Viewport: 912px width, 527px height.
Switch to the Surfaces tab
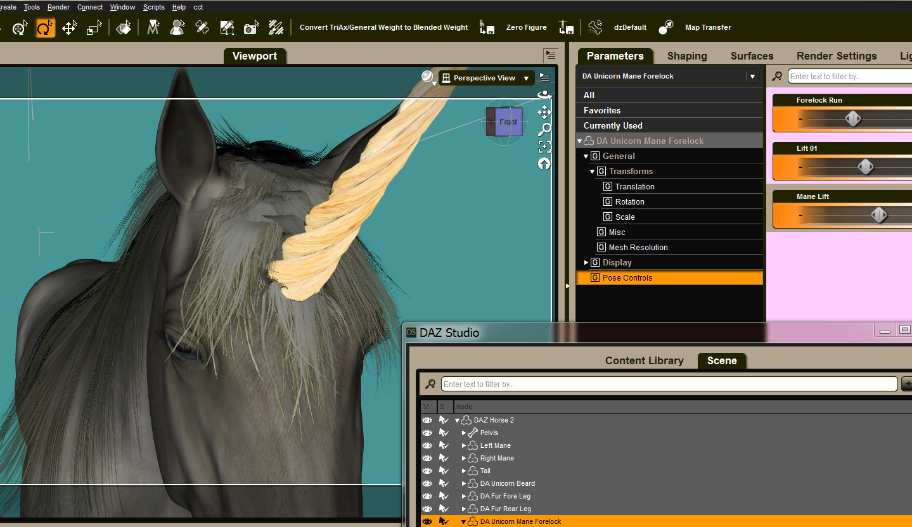tap(752, 56)
